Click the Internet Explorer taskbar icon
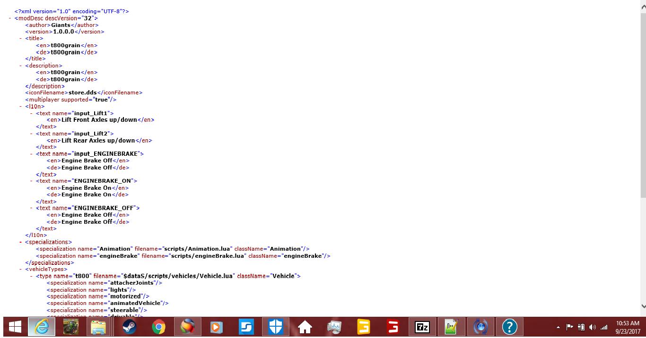 click(x=42, y=327)
